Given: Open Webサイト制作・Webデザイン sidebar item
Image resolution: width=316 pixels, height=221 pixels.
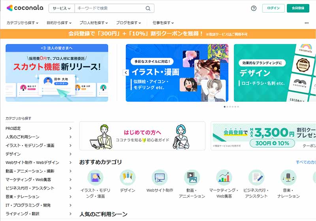Looking at the screenshot, I should pyautogui.click(x=39, y=163).
